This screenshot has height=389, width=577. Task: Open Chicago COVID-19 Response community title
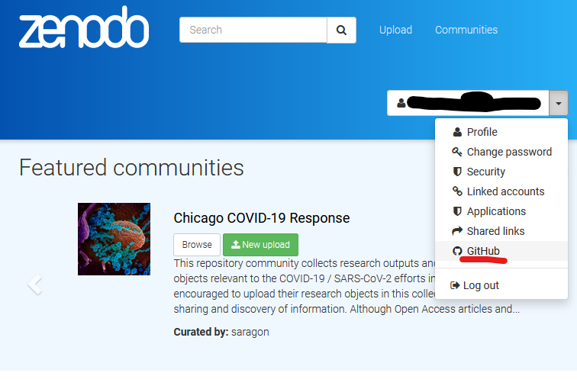click(262, 218)
